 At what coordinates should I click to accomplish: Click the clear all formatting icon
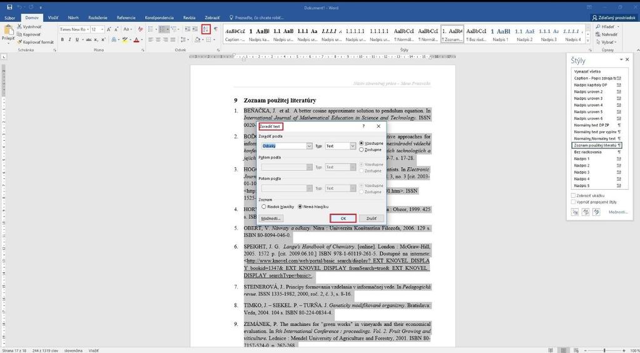click(140, 29)
